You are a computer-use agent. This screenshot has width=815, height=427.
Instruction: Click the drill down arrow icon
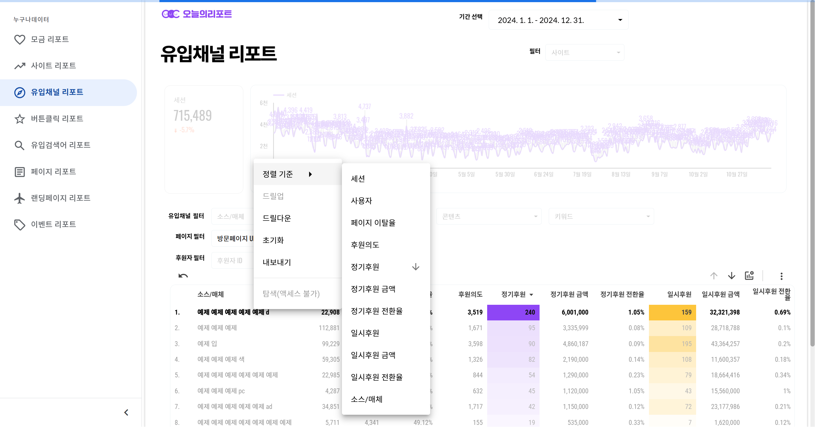pos(731,276)
